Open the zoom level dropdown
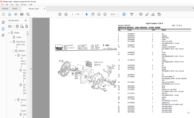The width and height of the screenshot is (194, 118). pyautogui.click(x=118, y=14)
